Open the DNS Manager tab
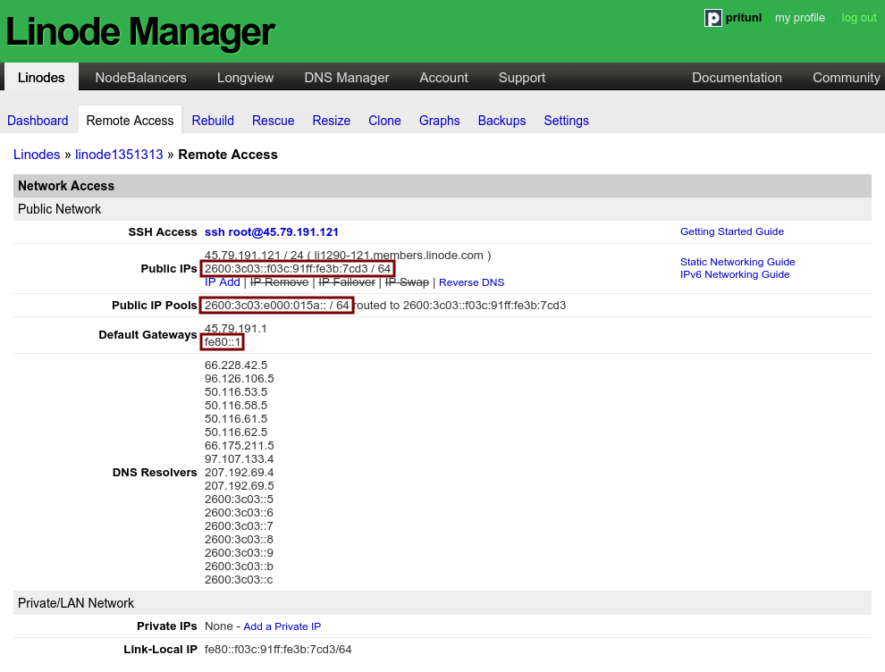This screenshot has height=672, width=885. (347, 78)
